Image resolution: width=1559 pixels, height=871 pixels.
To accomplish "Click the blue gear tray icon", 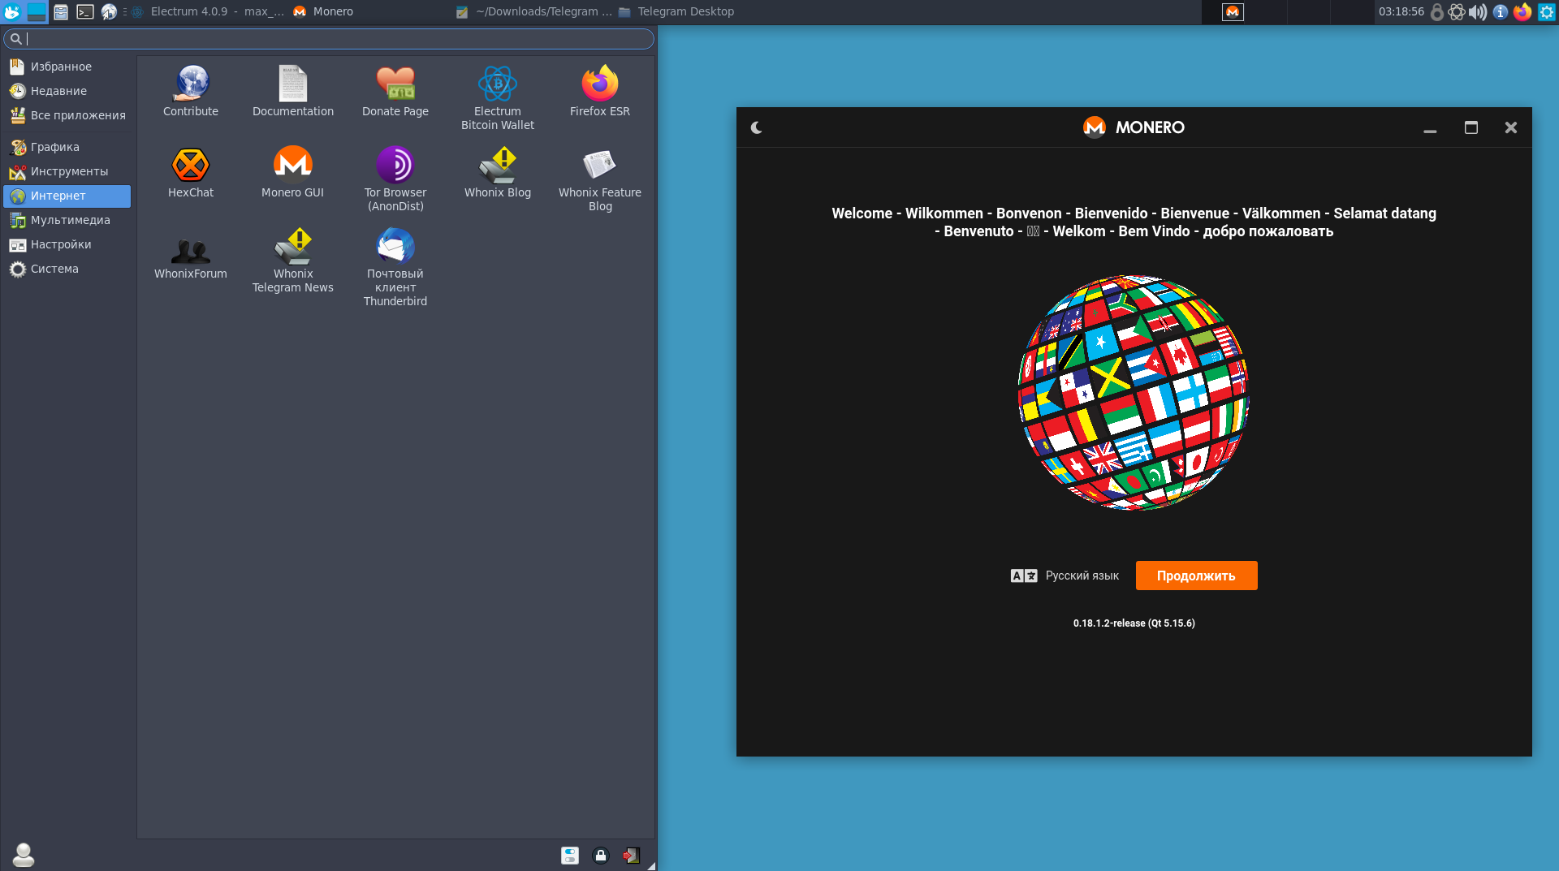I will point(1547,12).
